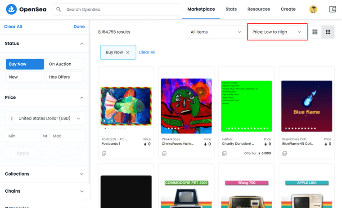Open the user profile avatar
Screen dimensions: 342x208
313,9
